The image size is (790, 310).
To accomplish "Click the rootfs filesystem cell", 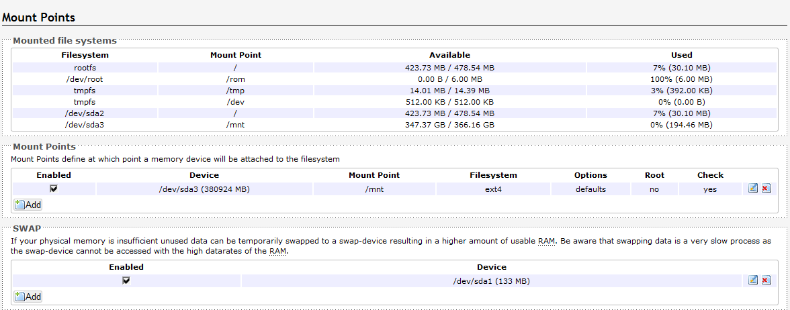I will click(x=85, y=67).
